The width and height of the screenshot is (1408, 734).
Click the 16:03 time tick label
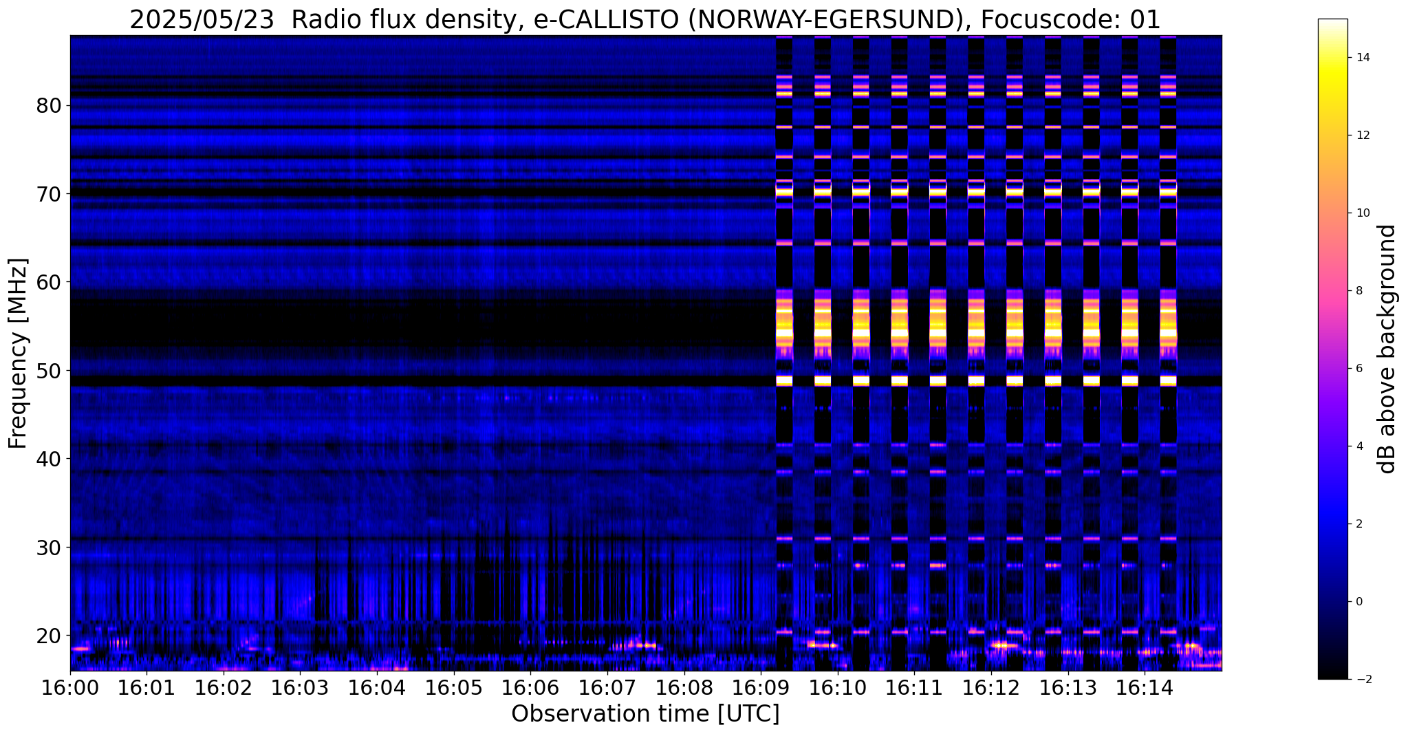click(300, 689)
